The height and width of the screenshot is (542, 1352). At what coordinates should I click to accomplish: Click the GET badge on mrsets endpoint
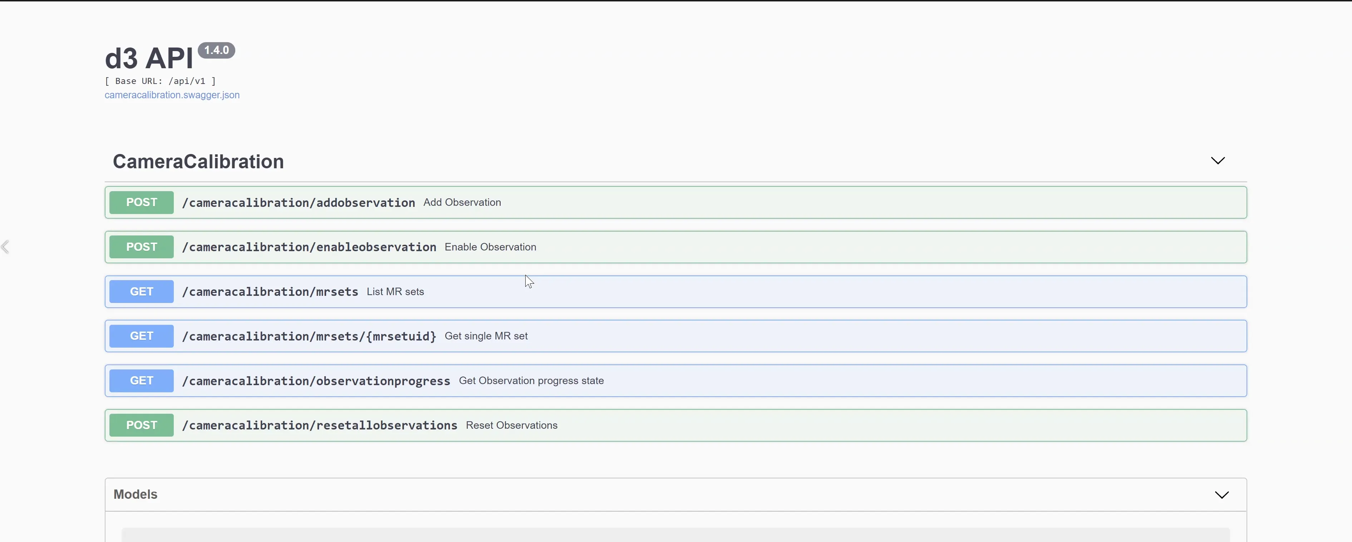(141, 292)
